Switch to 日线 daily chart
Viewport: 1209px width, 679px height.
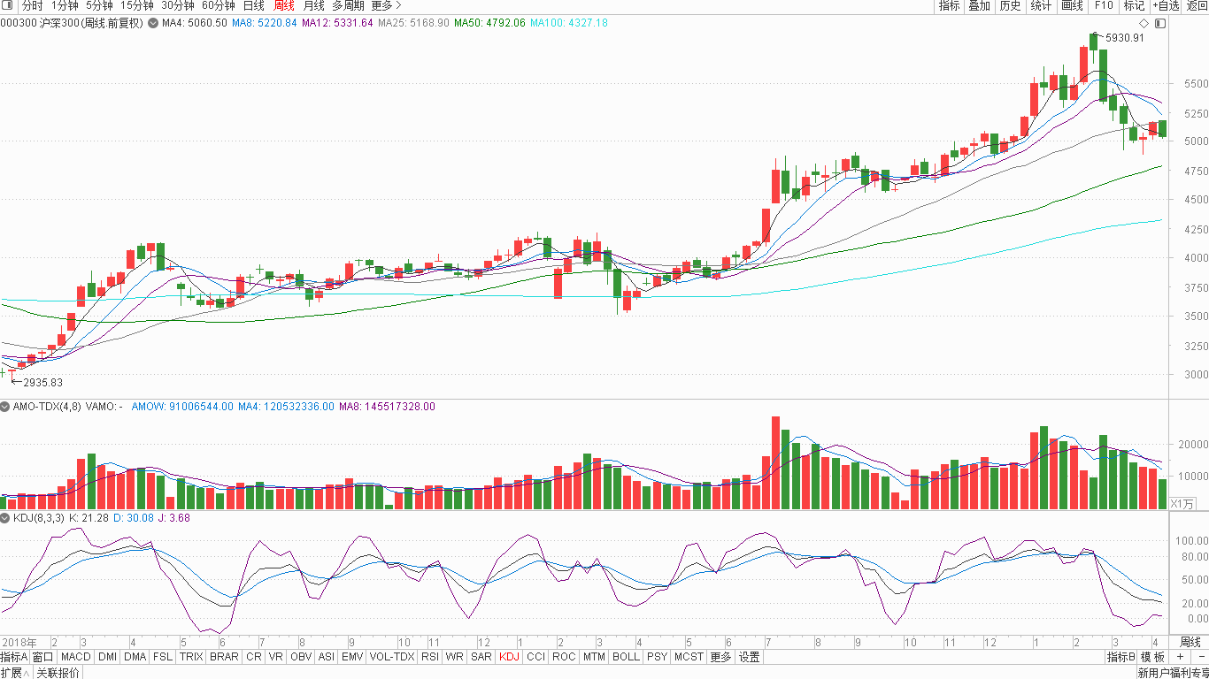(254, 5)
